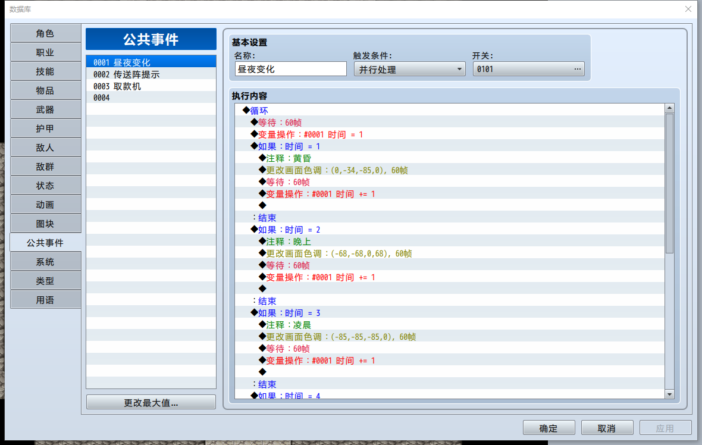Select the 更改画面色调 (-68,-68,0,68) line
The width and height of the screenshot is (702, 445).
point(450,253)
